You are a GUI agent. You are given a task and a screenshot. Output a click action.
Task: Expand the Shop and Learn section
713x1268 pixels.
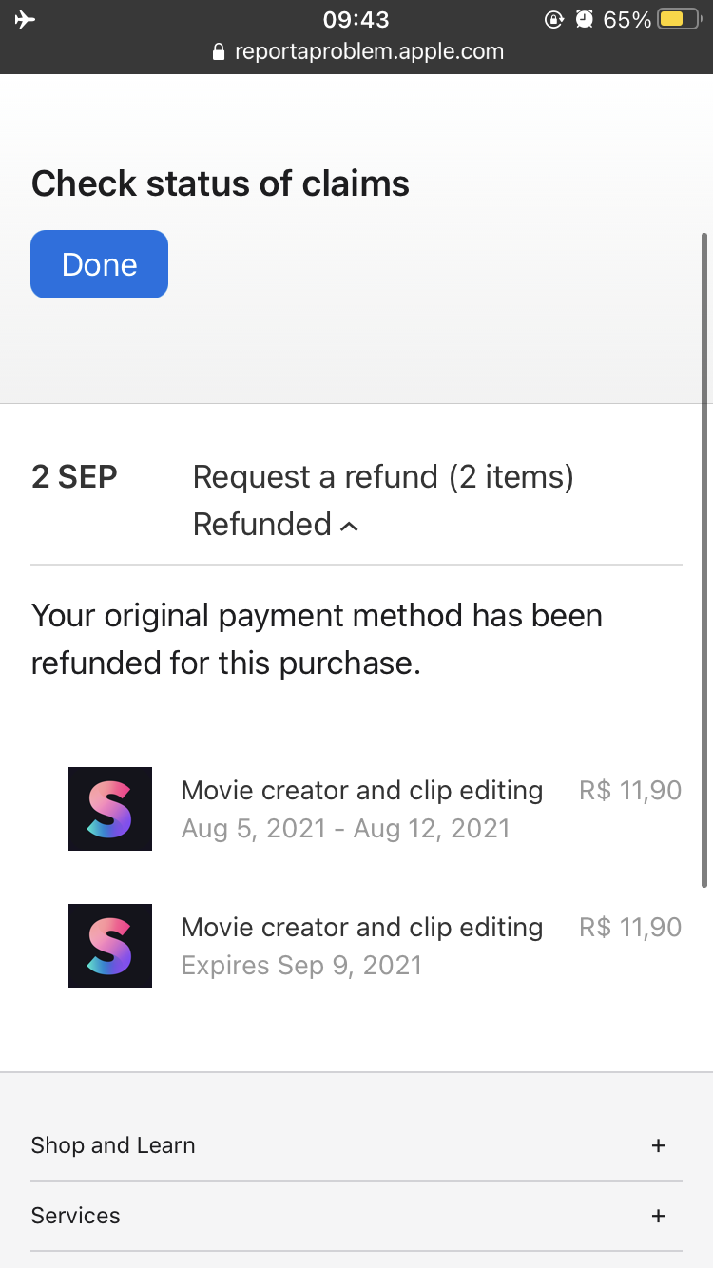(658, 1145)
